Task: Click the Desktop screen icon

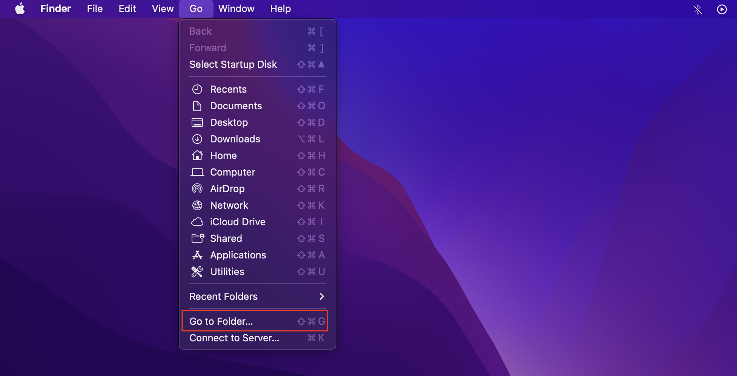Action: click(197, 122)
